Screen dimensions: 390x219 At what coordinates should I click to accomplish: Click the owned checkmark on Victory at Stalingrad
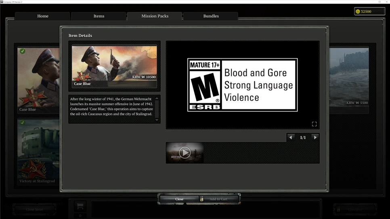tap(22, 123)
